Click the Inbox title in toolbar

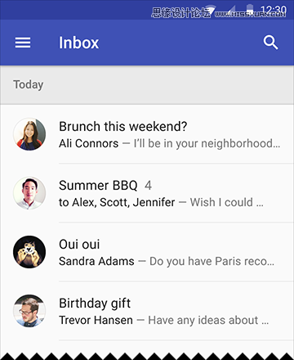click(79, 43)
